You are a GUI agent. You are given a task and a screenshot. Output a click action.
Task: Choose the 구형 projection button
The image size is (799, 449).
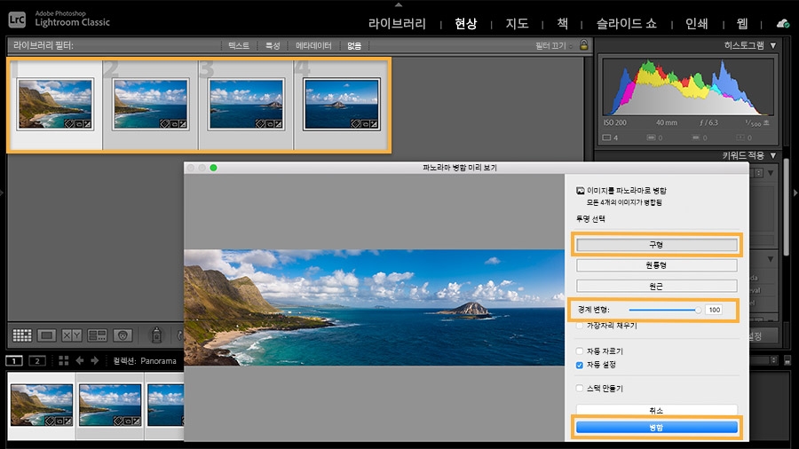[x=656, y=245]
